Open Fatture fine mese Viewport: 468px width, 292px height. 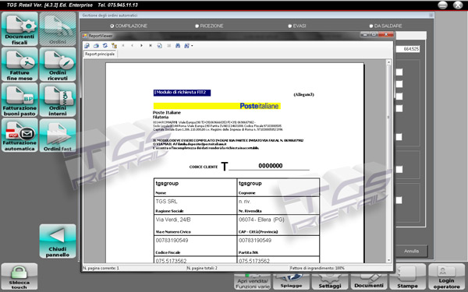(19, 65)
